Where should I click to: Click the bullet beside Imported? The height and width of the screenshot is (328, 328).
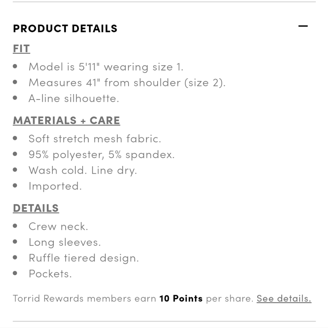(x=15, y=186)
